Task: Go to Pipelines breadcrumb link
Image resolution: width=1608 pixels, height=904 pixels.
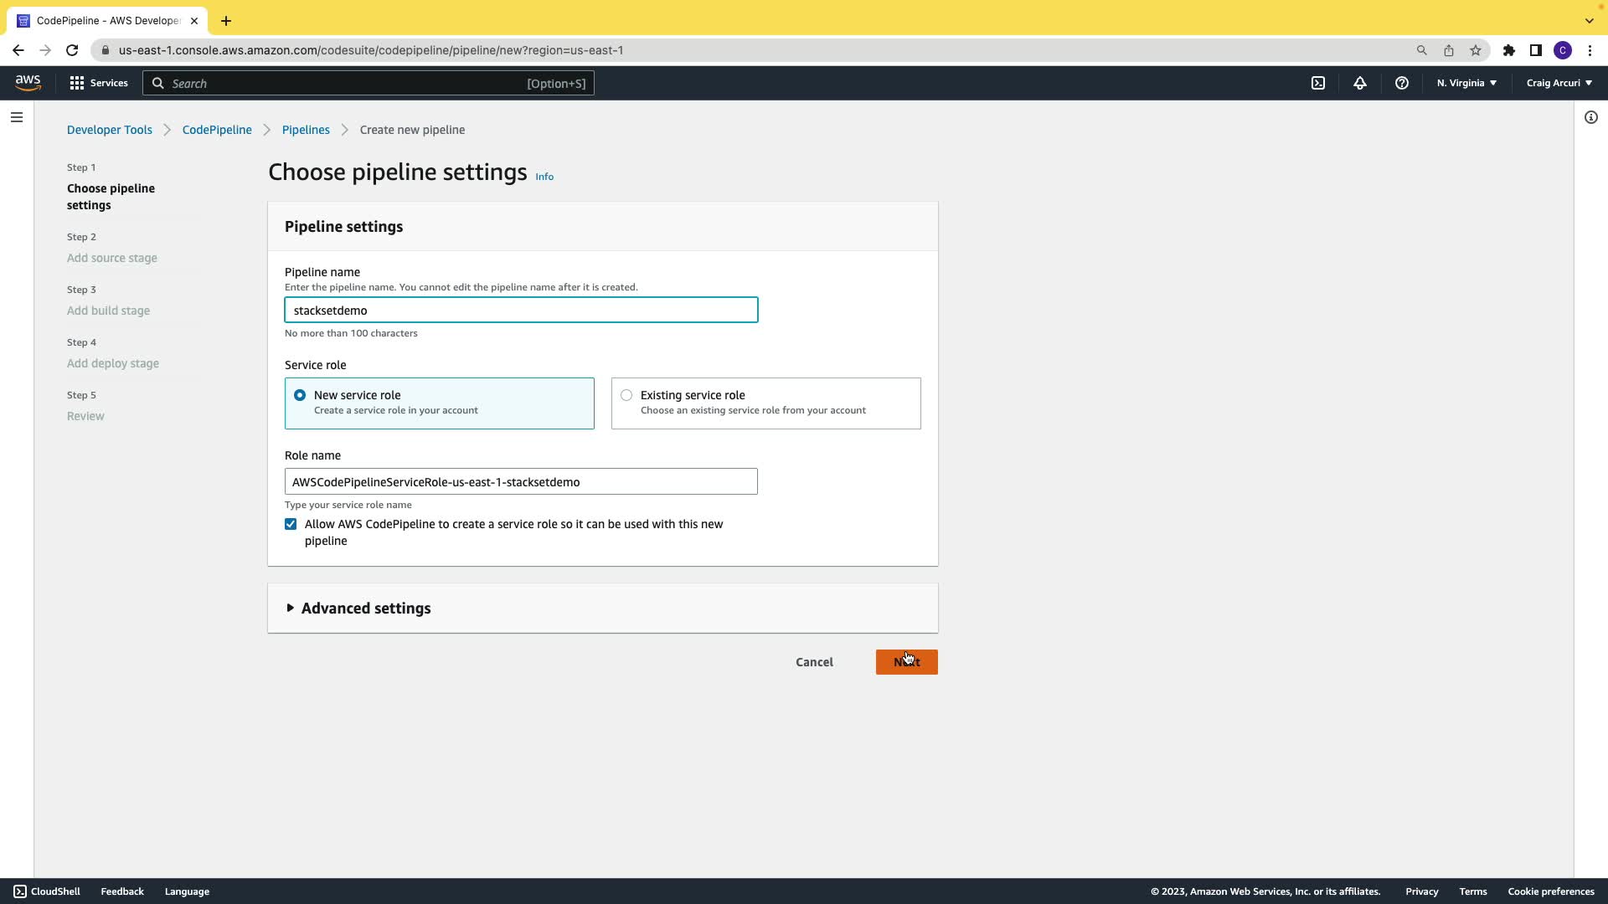Action: [x=306, y=130]
